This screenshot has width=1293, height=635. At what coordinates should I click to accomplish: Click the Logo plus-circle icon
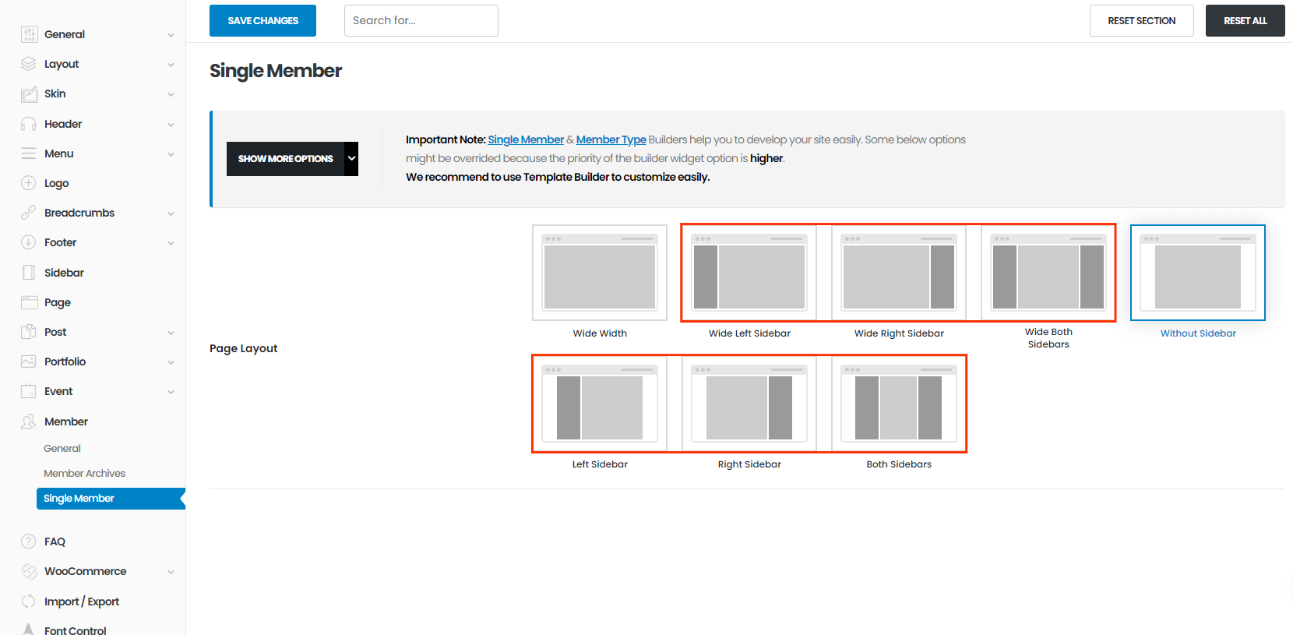(x=29, y=183)
